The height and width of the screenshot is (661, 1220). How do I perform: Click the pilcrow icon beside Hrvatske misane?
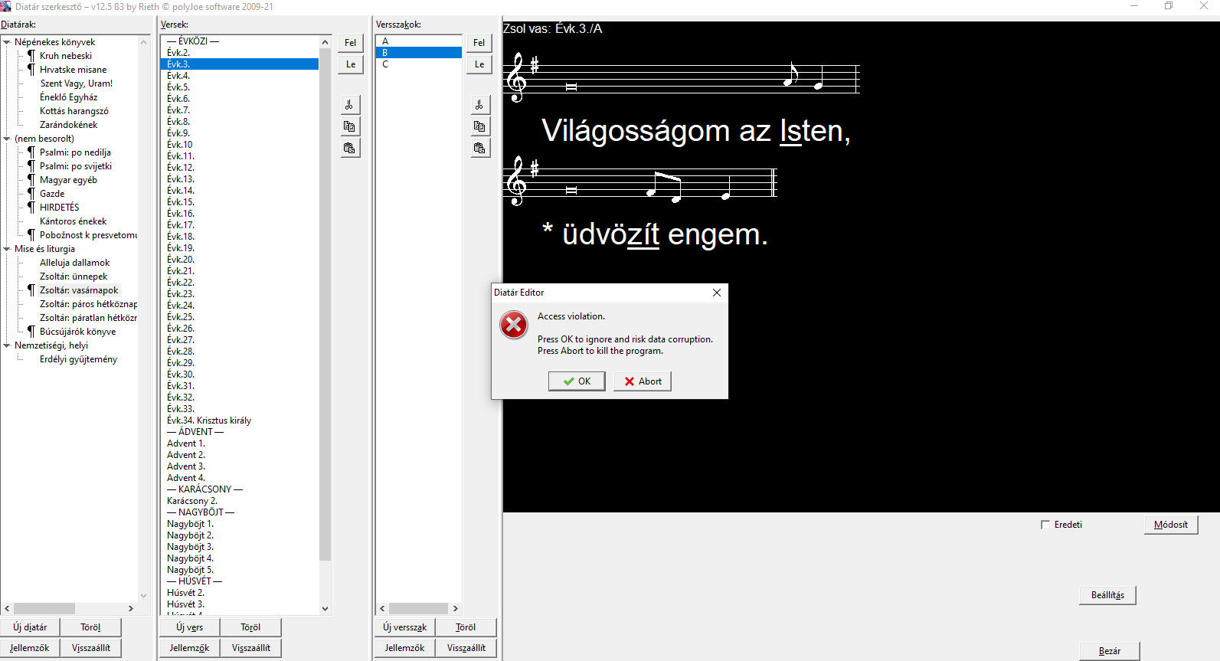coord(31,70)
